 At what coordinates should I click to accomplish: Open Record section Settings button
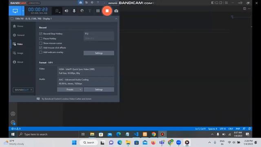pos(99,53)
